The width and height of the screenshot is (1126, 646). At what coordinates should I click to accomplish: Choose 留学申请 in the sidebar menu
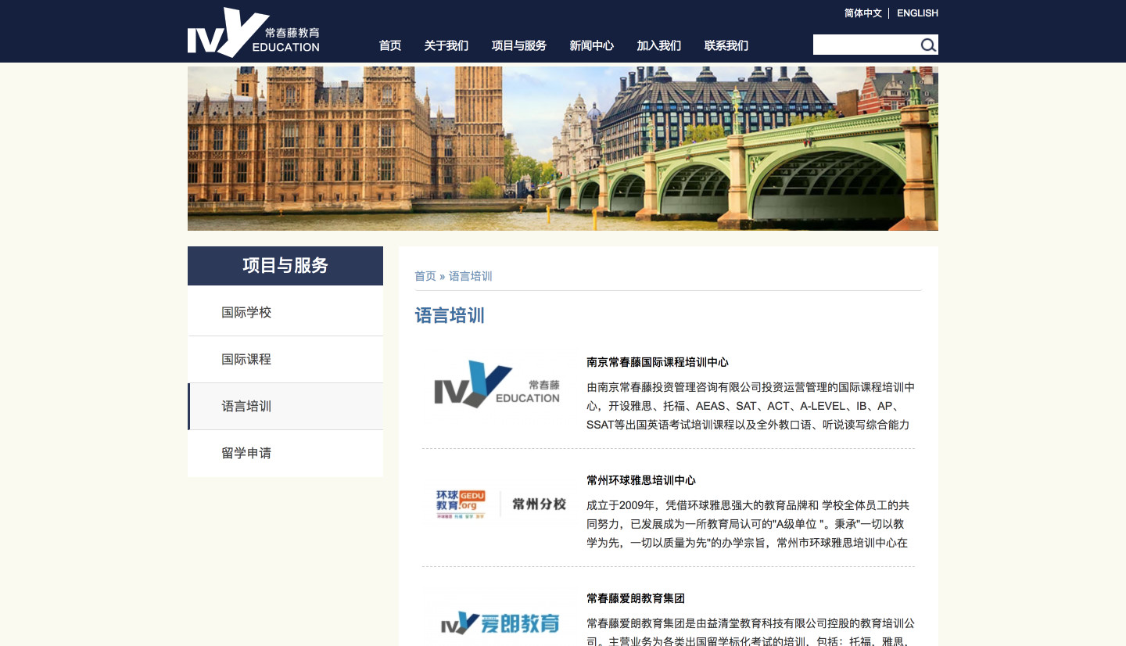pos(246,454)
